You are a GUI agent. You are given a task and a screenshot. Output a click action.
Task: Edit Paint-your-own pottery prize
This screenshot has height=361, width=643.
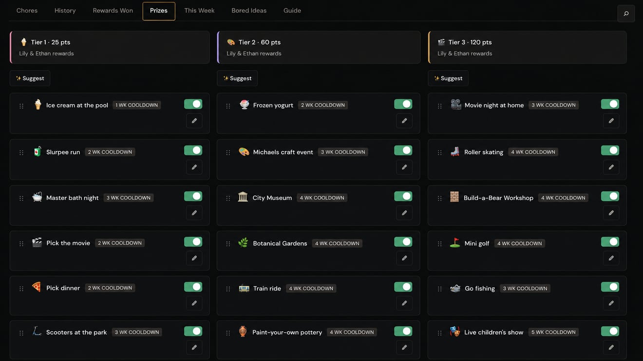click(x=404, y=347)
